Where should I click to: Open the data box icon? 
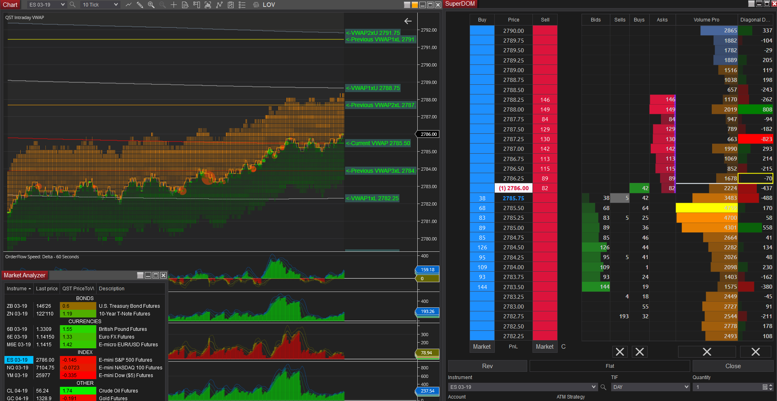coord(185,4)
